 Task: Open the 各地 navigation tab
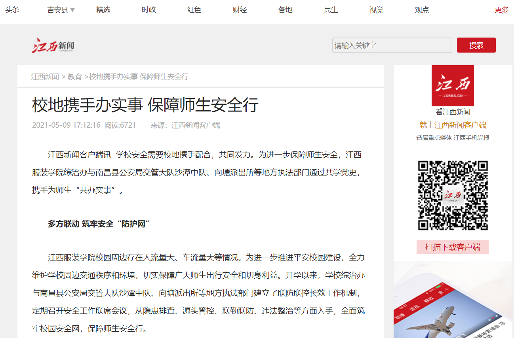click(286, 10)
